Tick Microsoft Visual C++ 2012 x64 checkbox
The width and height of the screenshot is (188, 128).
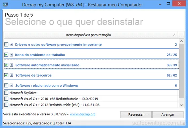click(x=6, y=105)
